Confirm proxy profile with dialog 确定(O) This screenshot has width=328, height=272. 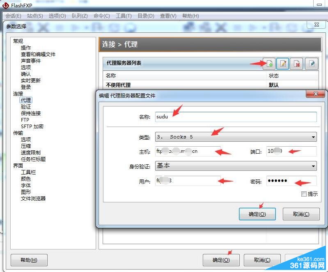pos(257,214)
